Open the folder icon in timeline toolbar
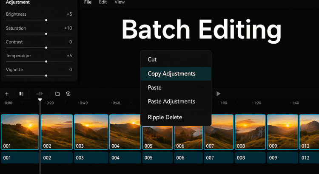 57,94
